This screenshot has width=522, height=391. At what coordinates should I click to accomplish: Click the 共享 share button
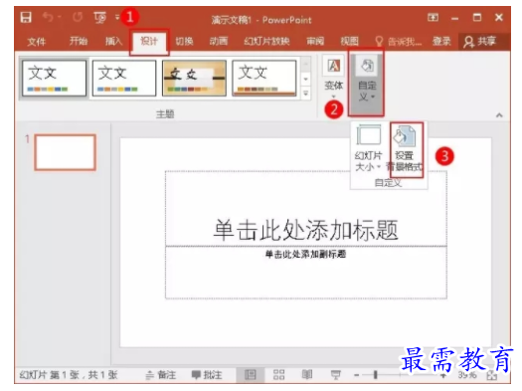(479, 42)
